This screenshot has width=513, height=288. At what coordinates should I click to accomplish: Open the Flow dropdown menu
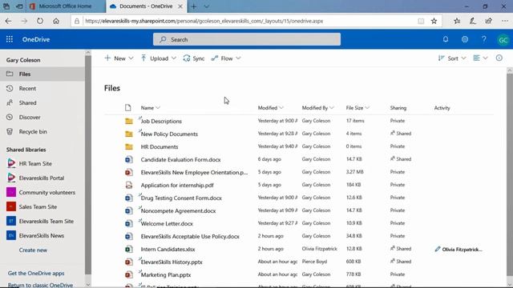[x=226, y=58]
